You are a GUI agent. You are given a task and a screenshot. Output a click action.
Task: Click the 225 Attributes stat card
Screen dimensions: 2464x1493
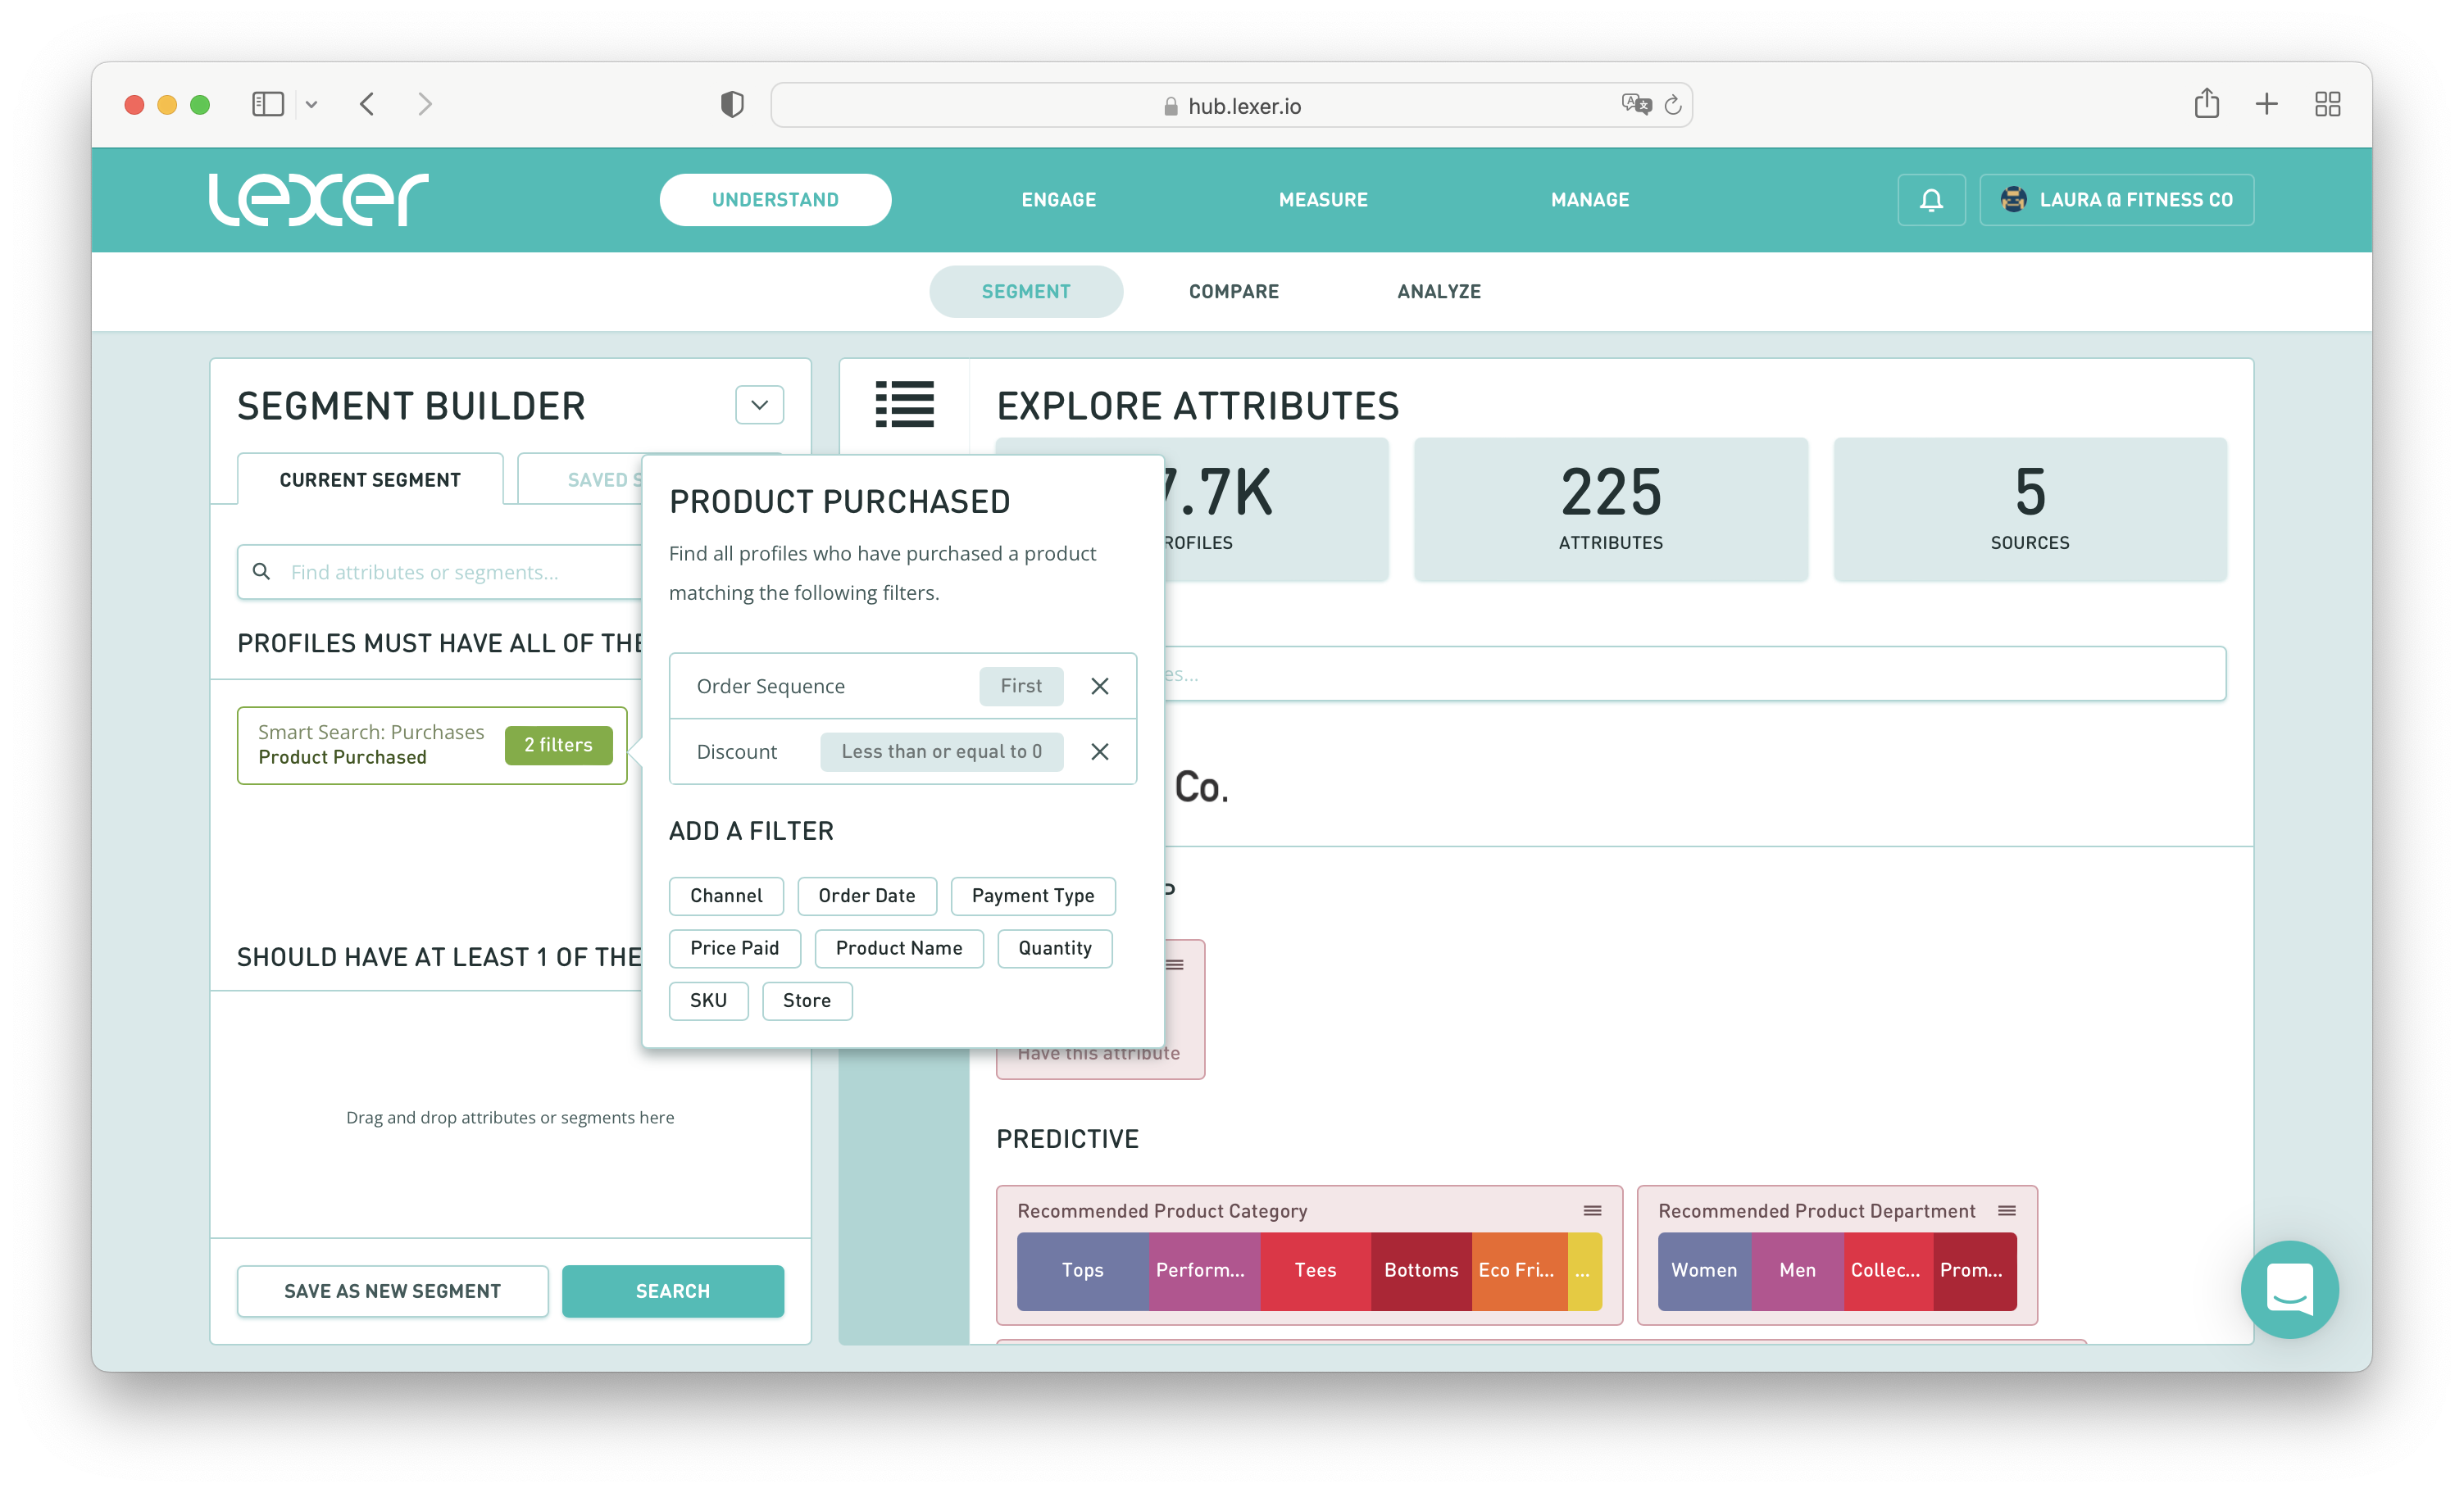[1610, 509]
